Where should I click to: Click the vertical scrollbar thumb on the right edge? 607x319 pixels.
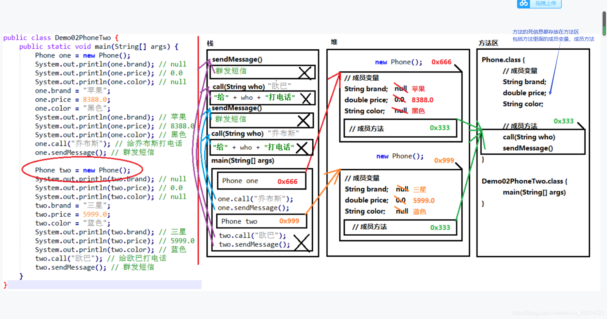[x=604, y=23]
